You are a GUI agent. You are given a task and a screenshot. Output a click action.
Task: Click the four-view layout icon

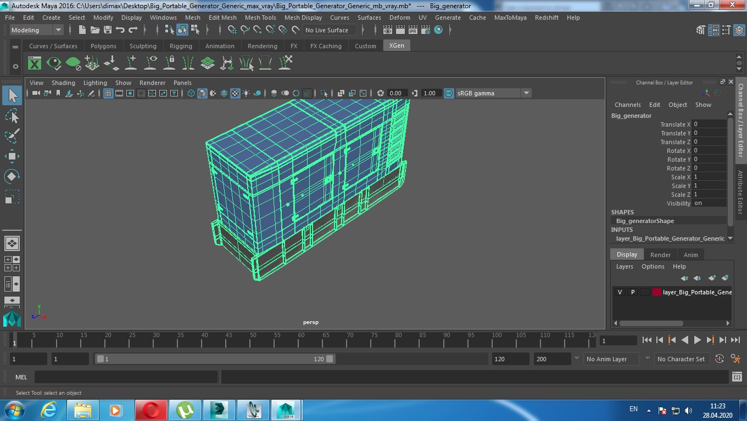tap(12, 264)
